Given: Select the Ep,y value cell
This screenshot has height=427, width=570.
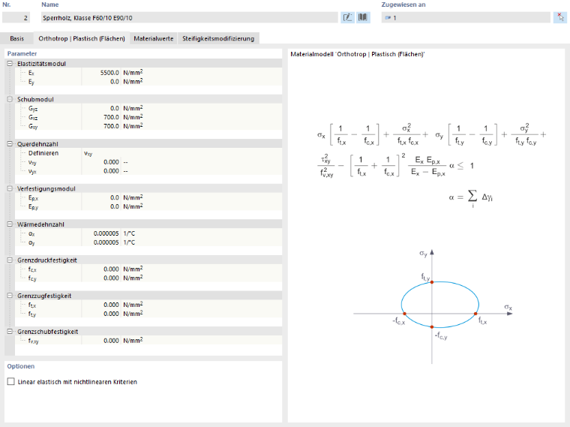Looking at the screenshot, I should [x=101, y=206].
